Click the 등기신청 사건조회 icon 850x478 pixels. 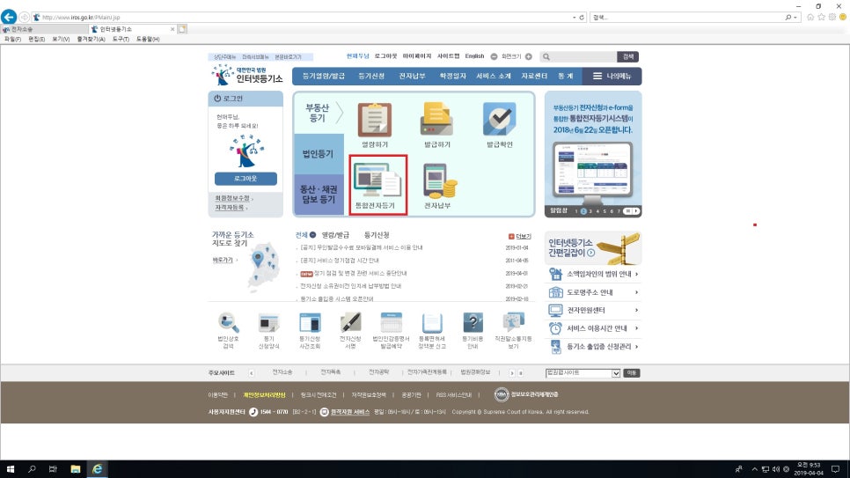click(x=310, y=322)
